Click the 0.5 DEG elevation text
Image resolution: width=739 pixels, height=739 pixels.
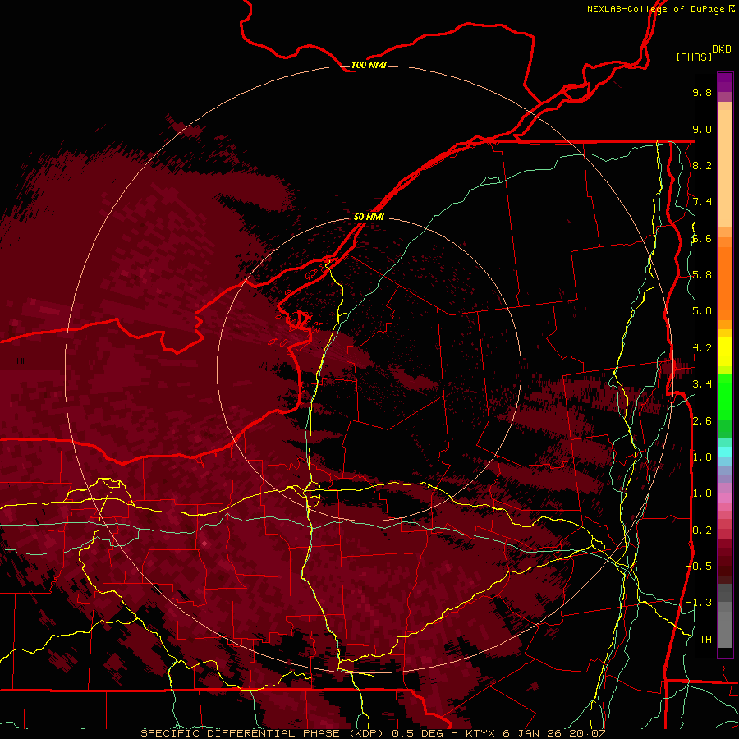[x=416, y=733]
